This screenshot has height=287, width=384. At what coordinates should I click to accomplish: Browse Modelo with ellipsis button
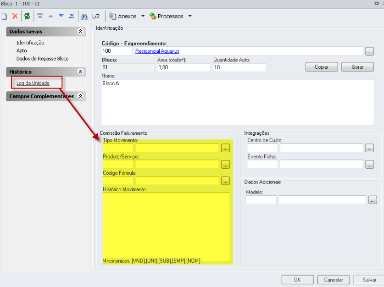[373, 200]
